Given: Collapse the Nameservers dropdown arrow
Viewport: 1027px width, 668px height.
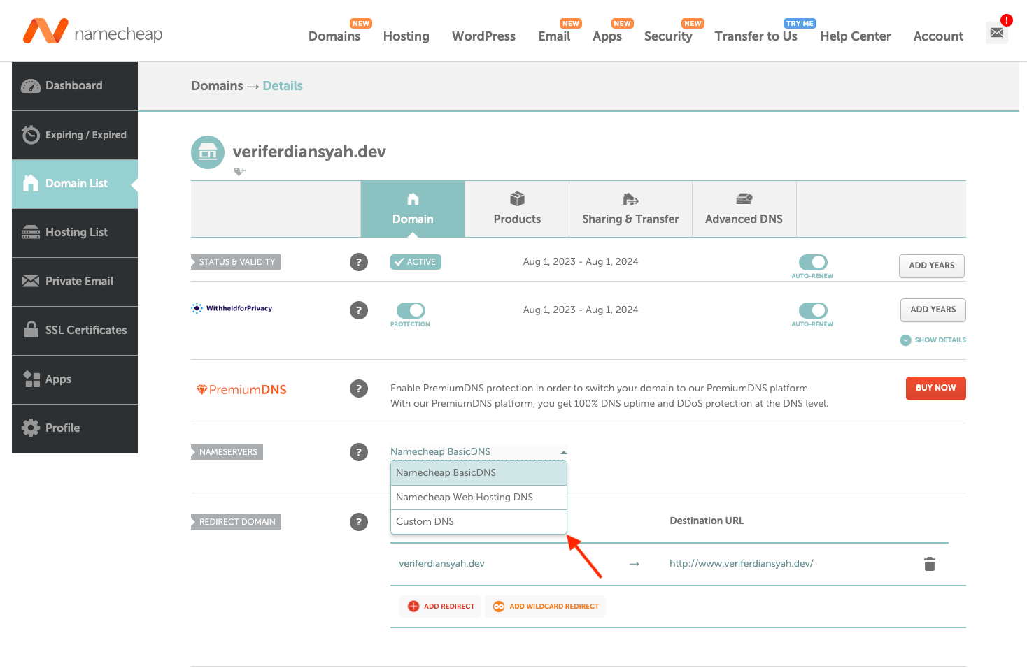Looking at the screenshot, I should coord(563,453).
